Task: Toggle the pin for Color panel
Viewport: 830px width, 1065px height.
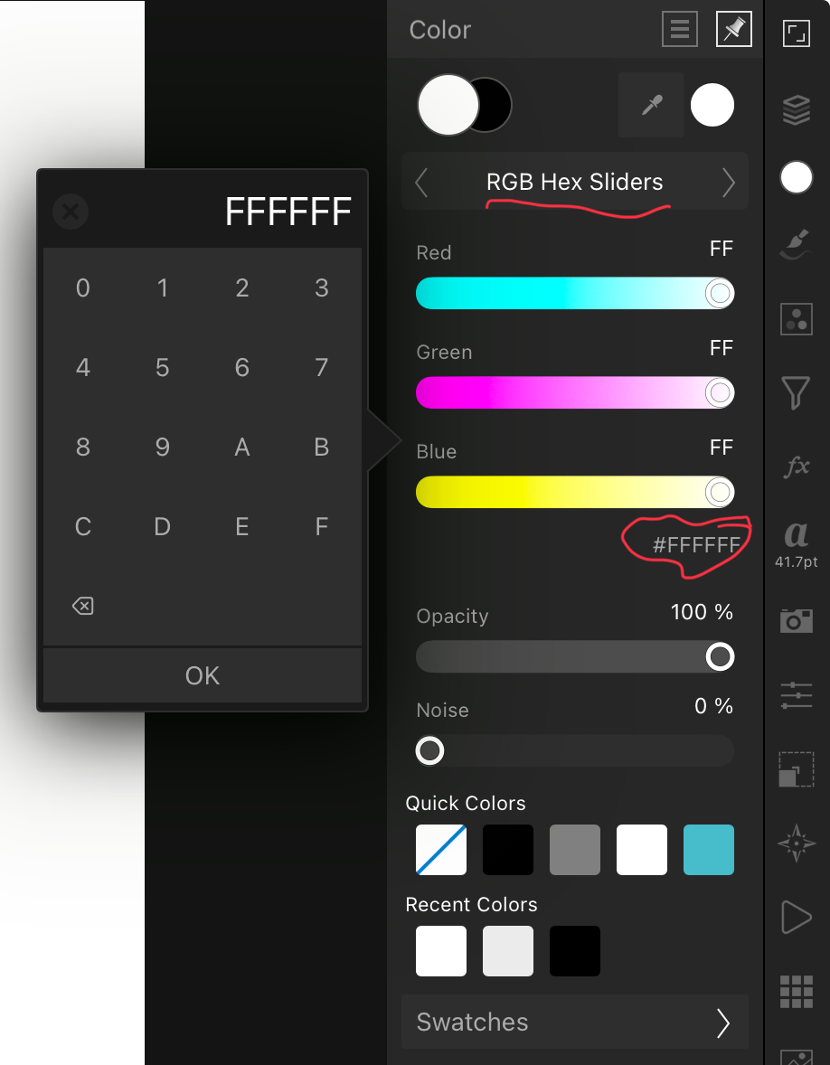Action: 733,29
